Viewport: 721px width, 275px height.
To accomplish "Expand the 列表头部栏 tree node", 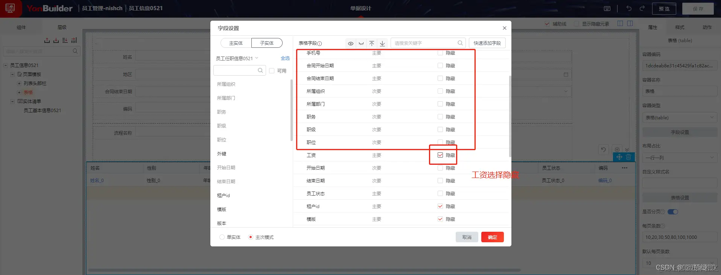I will tap(19, 83).
